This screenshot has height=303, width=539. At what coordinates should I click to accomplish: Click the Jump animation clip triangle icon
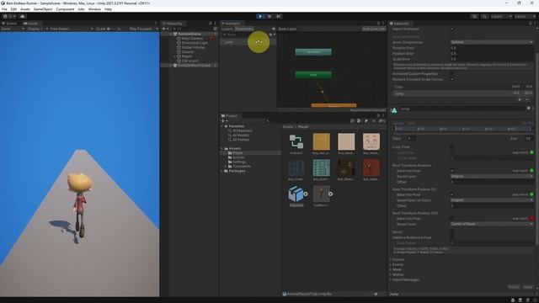click(x=394, y=110)
